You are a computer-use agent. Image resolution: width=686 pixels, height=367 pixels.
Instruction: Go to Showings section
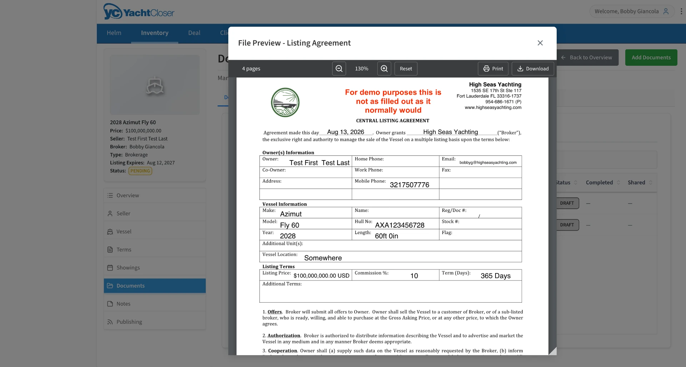click(155, 268)
